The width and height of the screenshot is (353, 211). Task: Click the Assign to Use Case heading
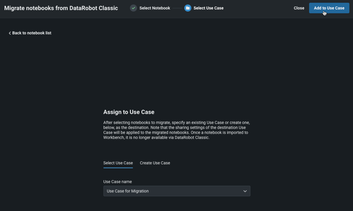point(129,112)
